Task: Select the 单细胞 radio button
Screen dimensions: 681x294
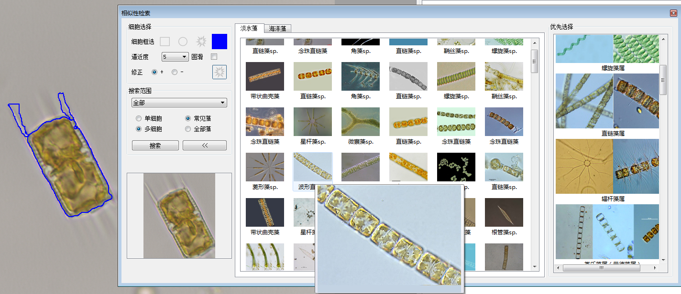Action: click(x=139, y=118)
